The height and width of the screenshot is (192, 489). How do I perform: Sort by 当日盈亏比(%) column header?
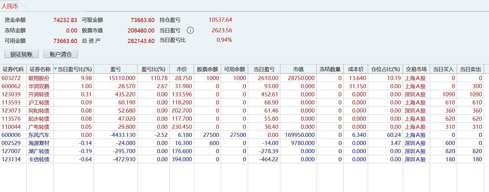74,69
